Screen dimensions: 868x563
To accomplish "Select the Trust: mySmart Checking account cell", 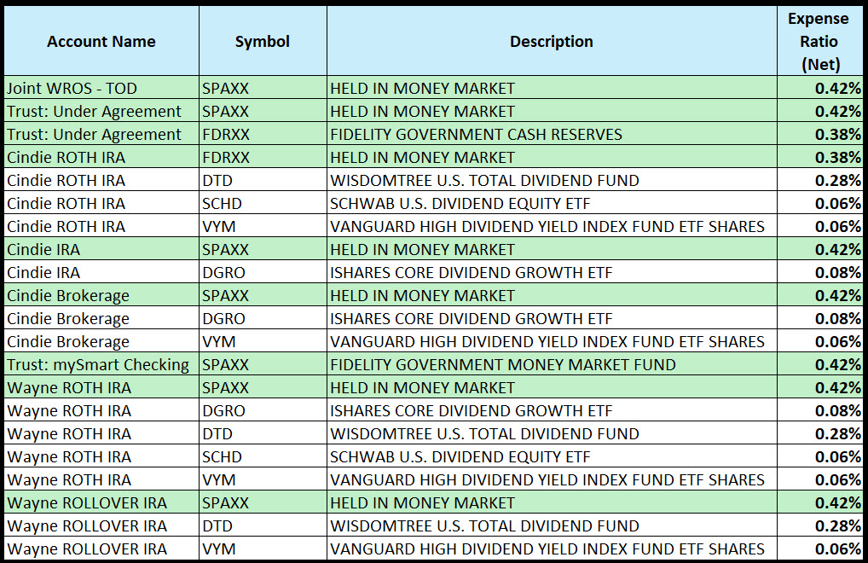I will [98, 364].
